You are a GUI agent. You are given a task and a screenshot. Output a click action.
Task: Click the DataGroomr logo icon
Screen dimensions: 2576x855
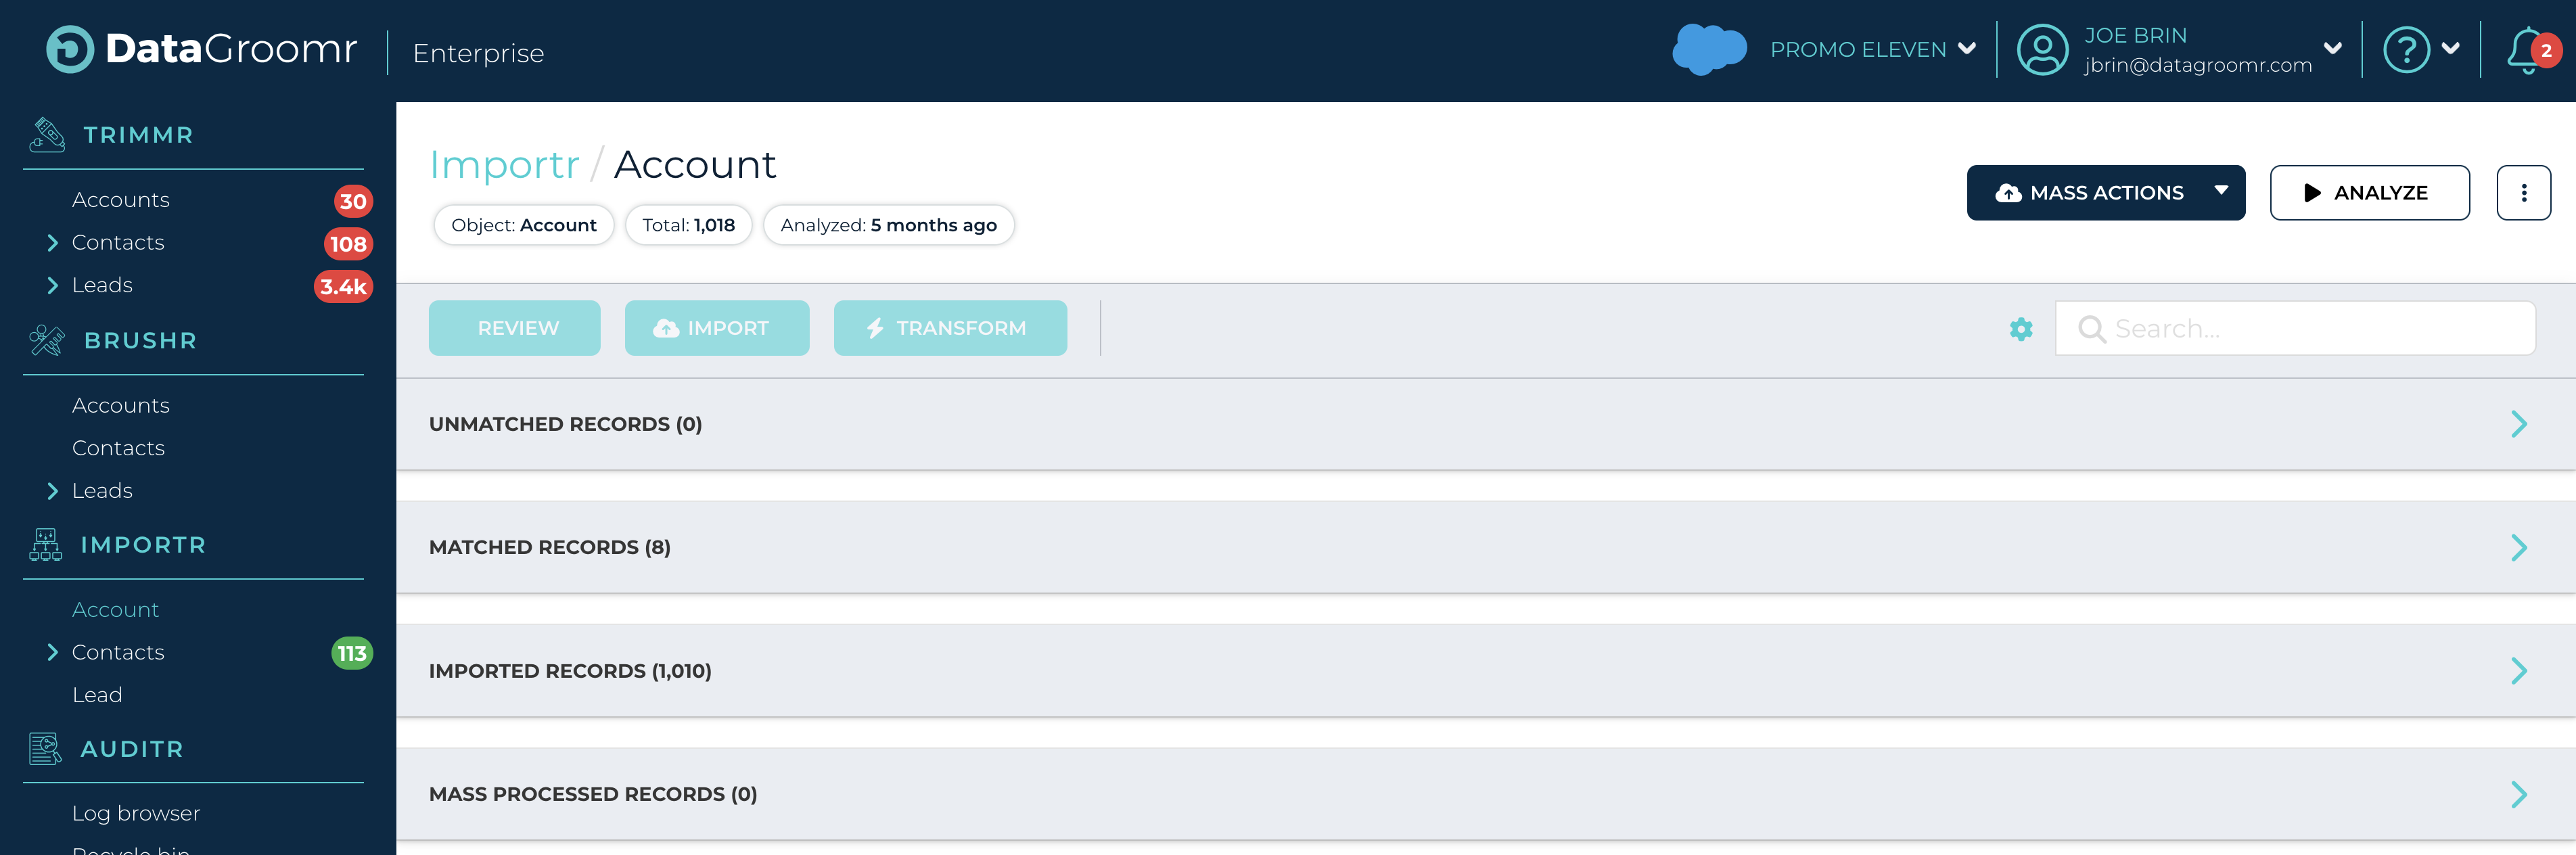[x=70, y=49]
